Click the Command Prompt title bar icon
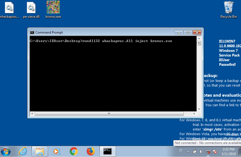Viewport: 241px width, 157px height. pyautogui.click(x=32, y=32)
